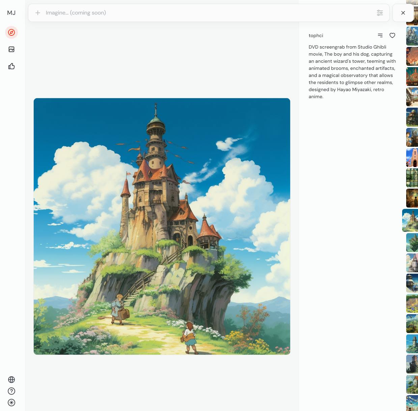This screenshot has height=411, width=418.
Task: Select the dark brown interior thumbnail
Action: [x=412, y=198]
